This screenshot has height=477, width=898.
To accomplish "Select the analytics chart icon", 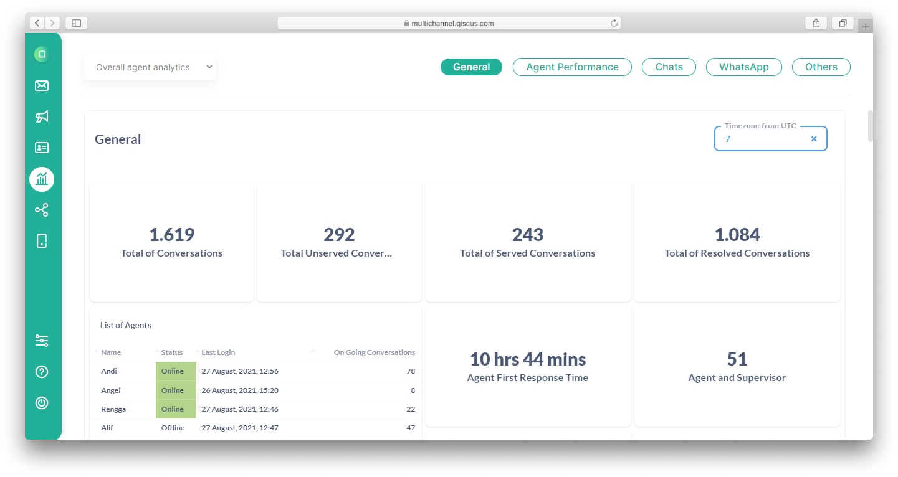I will (42, 179).
